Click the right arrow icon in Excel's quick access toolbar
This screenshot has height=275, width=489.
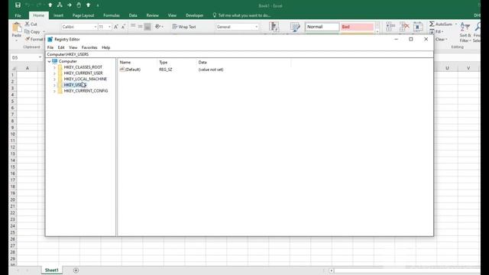pos(70,5)
